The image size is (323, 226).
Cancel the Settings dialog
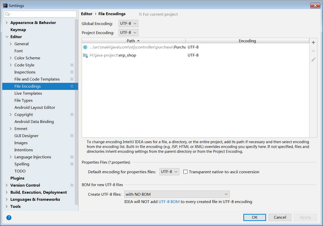click(x=280, y=217)
